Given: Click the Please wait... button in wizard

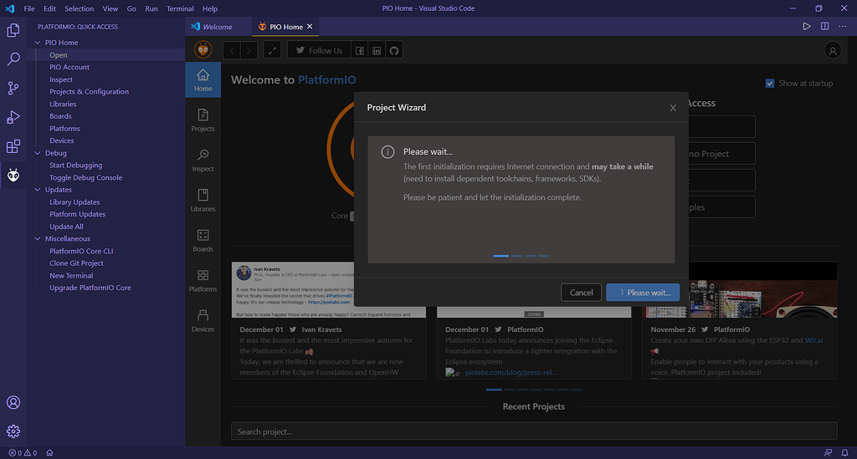Looking at the screenshot, I should [643, 293].
